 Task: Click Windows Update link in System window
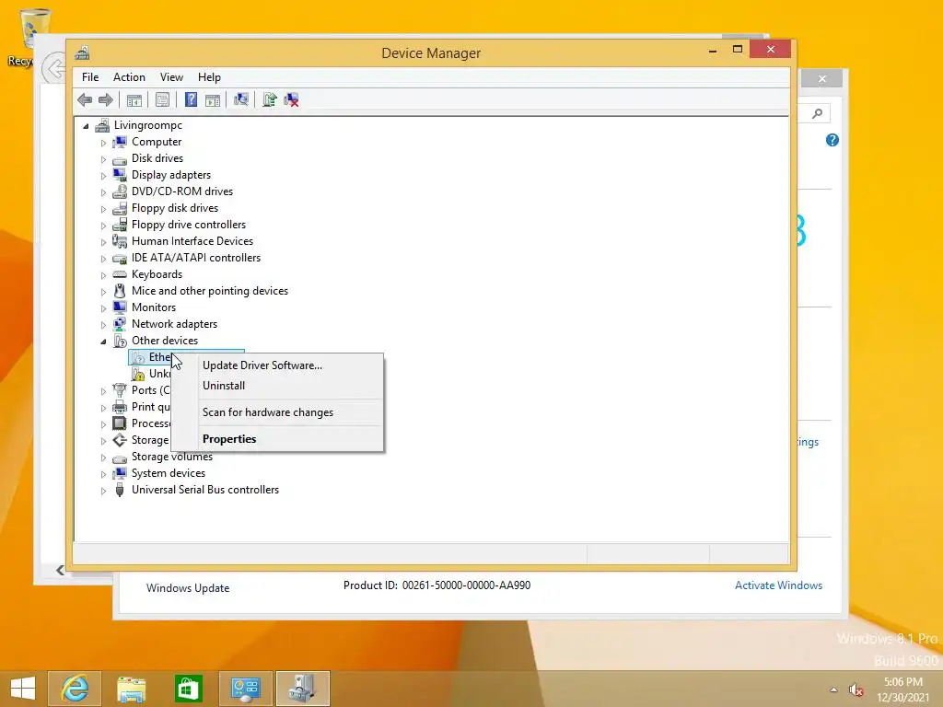click(x=188, y=588)
